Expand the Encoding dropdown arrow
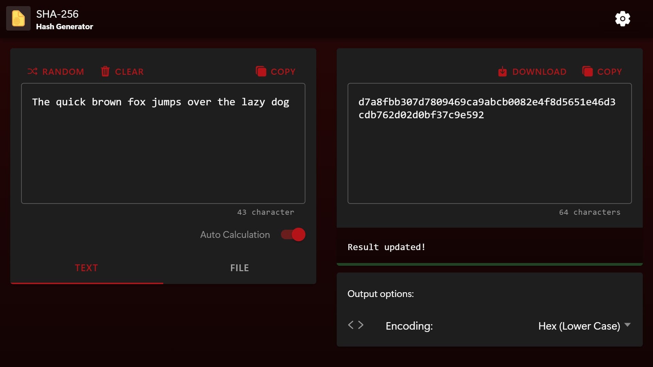653x367 pixels. [628, 325]
